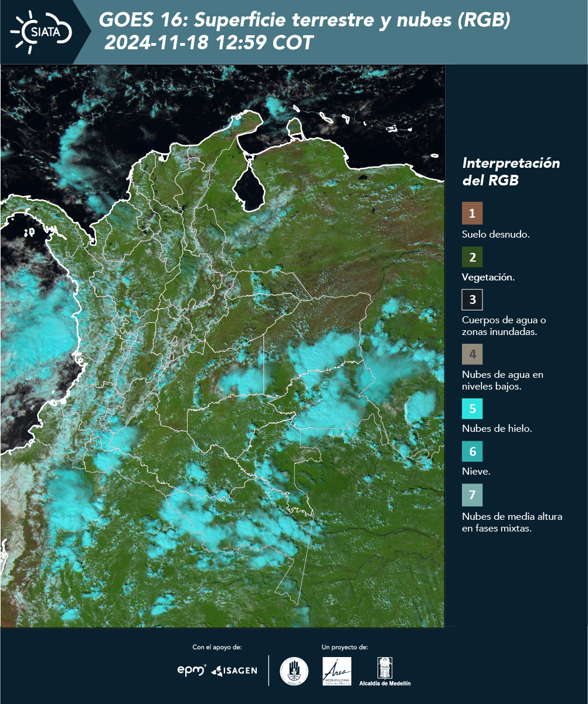The image size is (588, 704).
Task: Click the timestamp '2024-11-18 12:59 COT'
Action: click(209, 42)
